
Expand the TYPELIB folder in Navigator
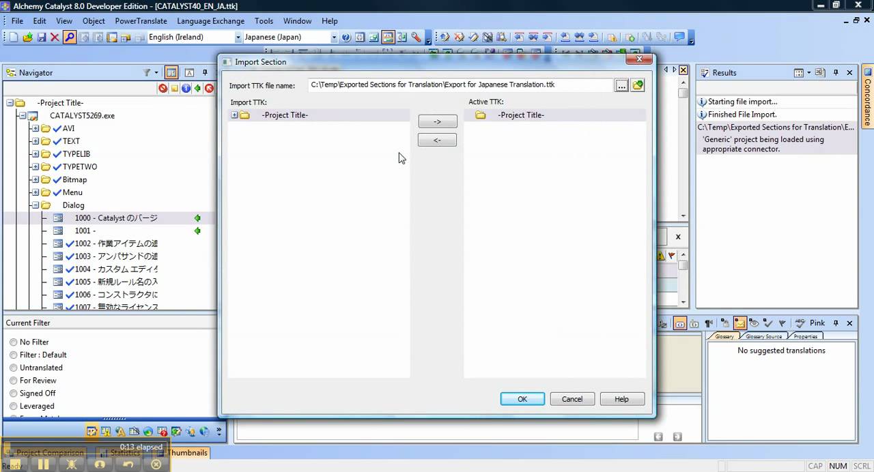(x=36, y=154)
